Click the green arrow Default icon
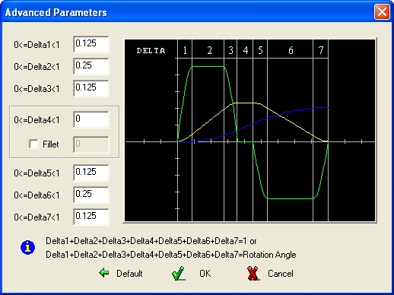394x295 pixels. (104, 273)
